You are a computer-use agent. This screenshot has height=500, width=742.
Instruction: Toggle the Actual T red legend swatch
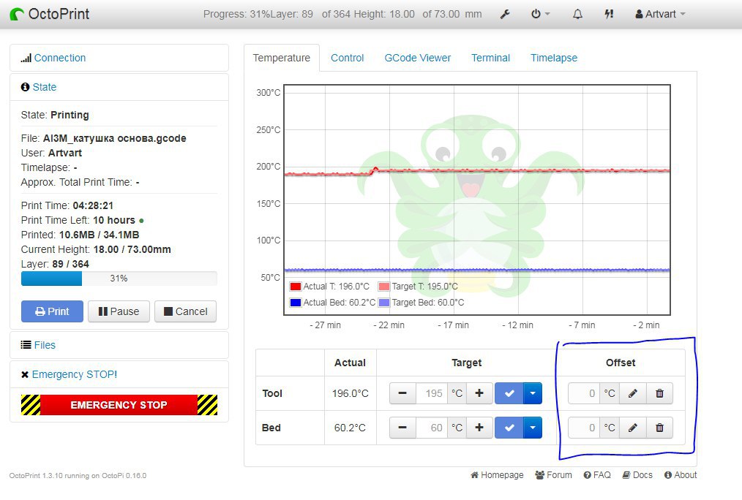point(296,287)
